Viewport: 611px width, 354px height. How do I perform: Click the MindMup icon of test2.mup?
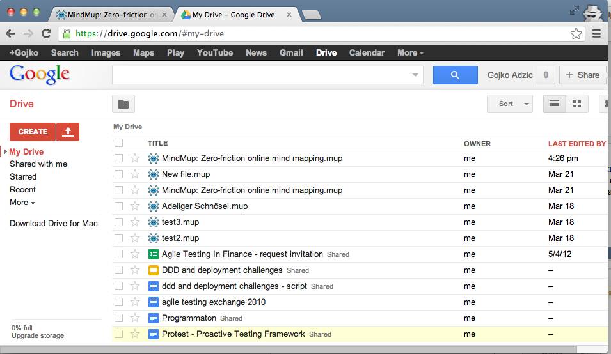pyautogui.click(x=154, y=238)
